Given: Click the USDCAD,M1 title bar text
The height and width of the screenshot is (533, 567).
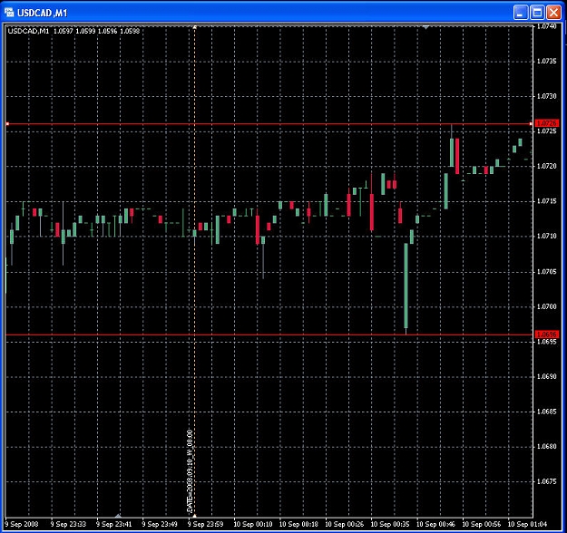Looking at the screenshot, I should [x=43, y=13].
